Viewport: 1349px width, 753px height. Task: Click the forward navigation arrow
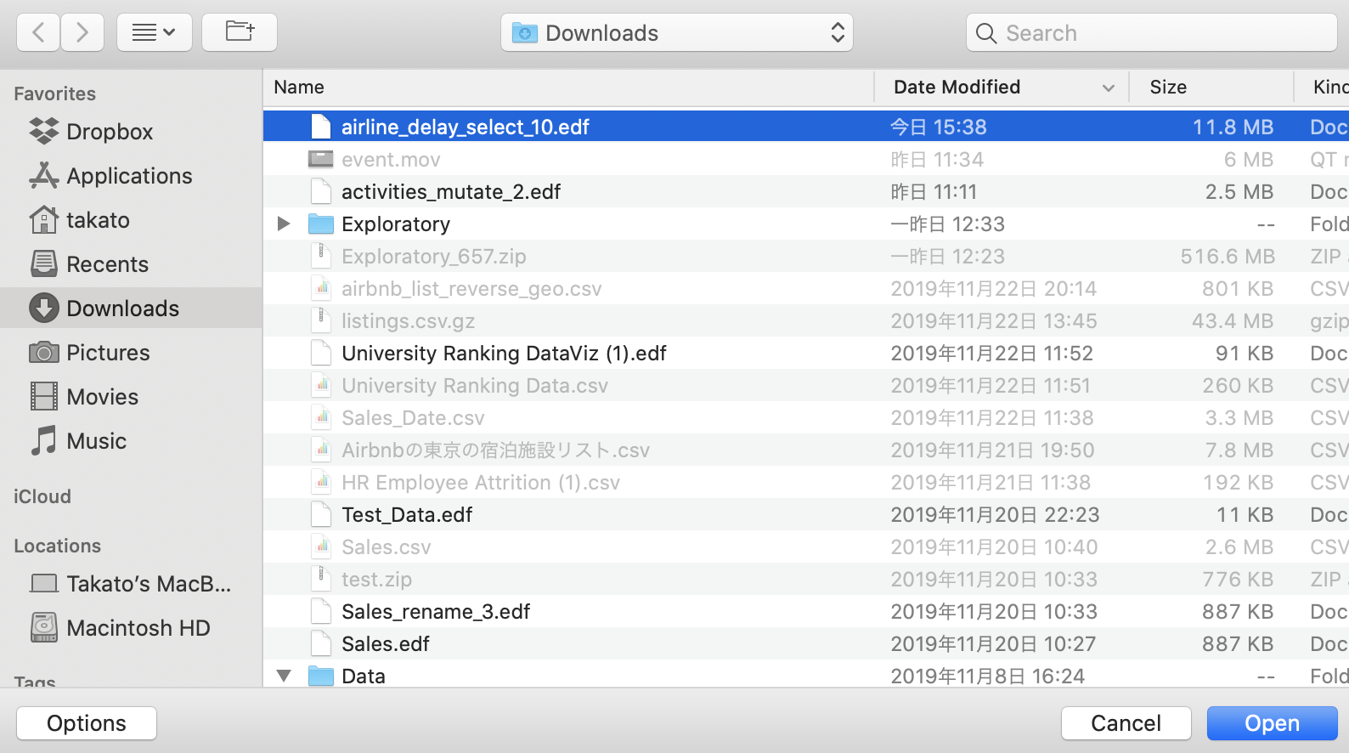click(x=82, y=33)
